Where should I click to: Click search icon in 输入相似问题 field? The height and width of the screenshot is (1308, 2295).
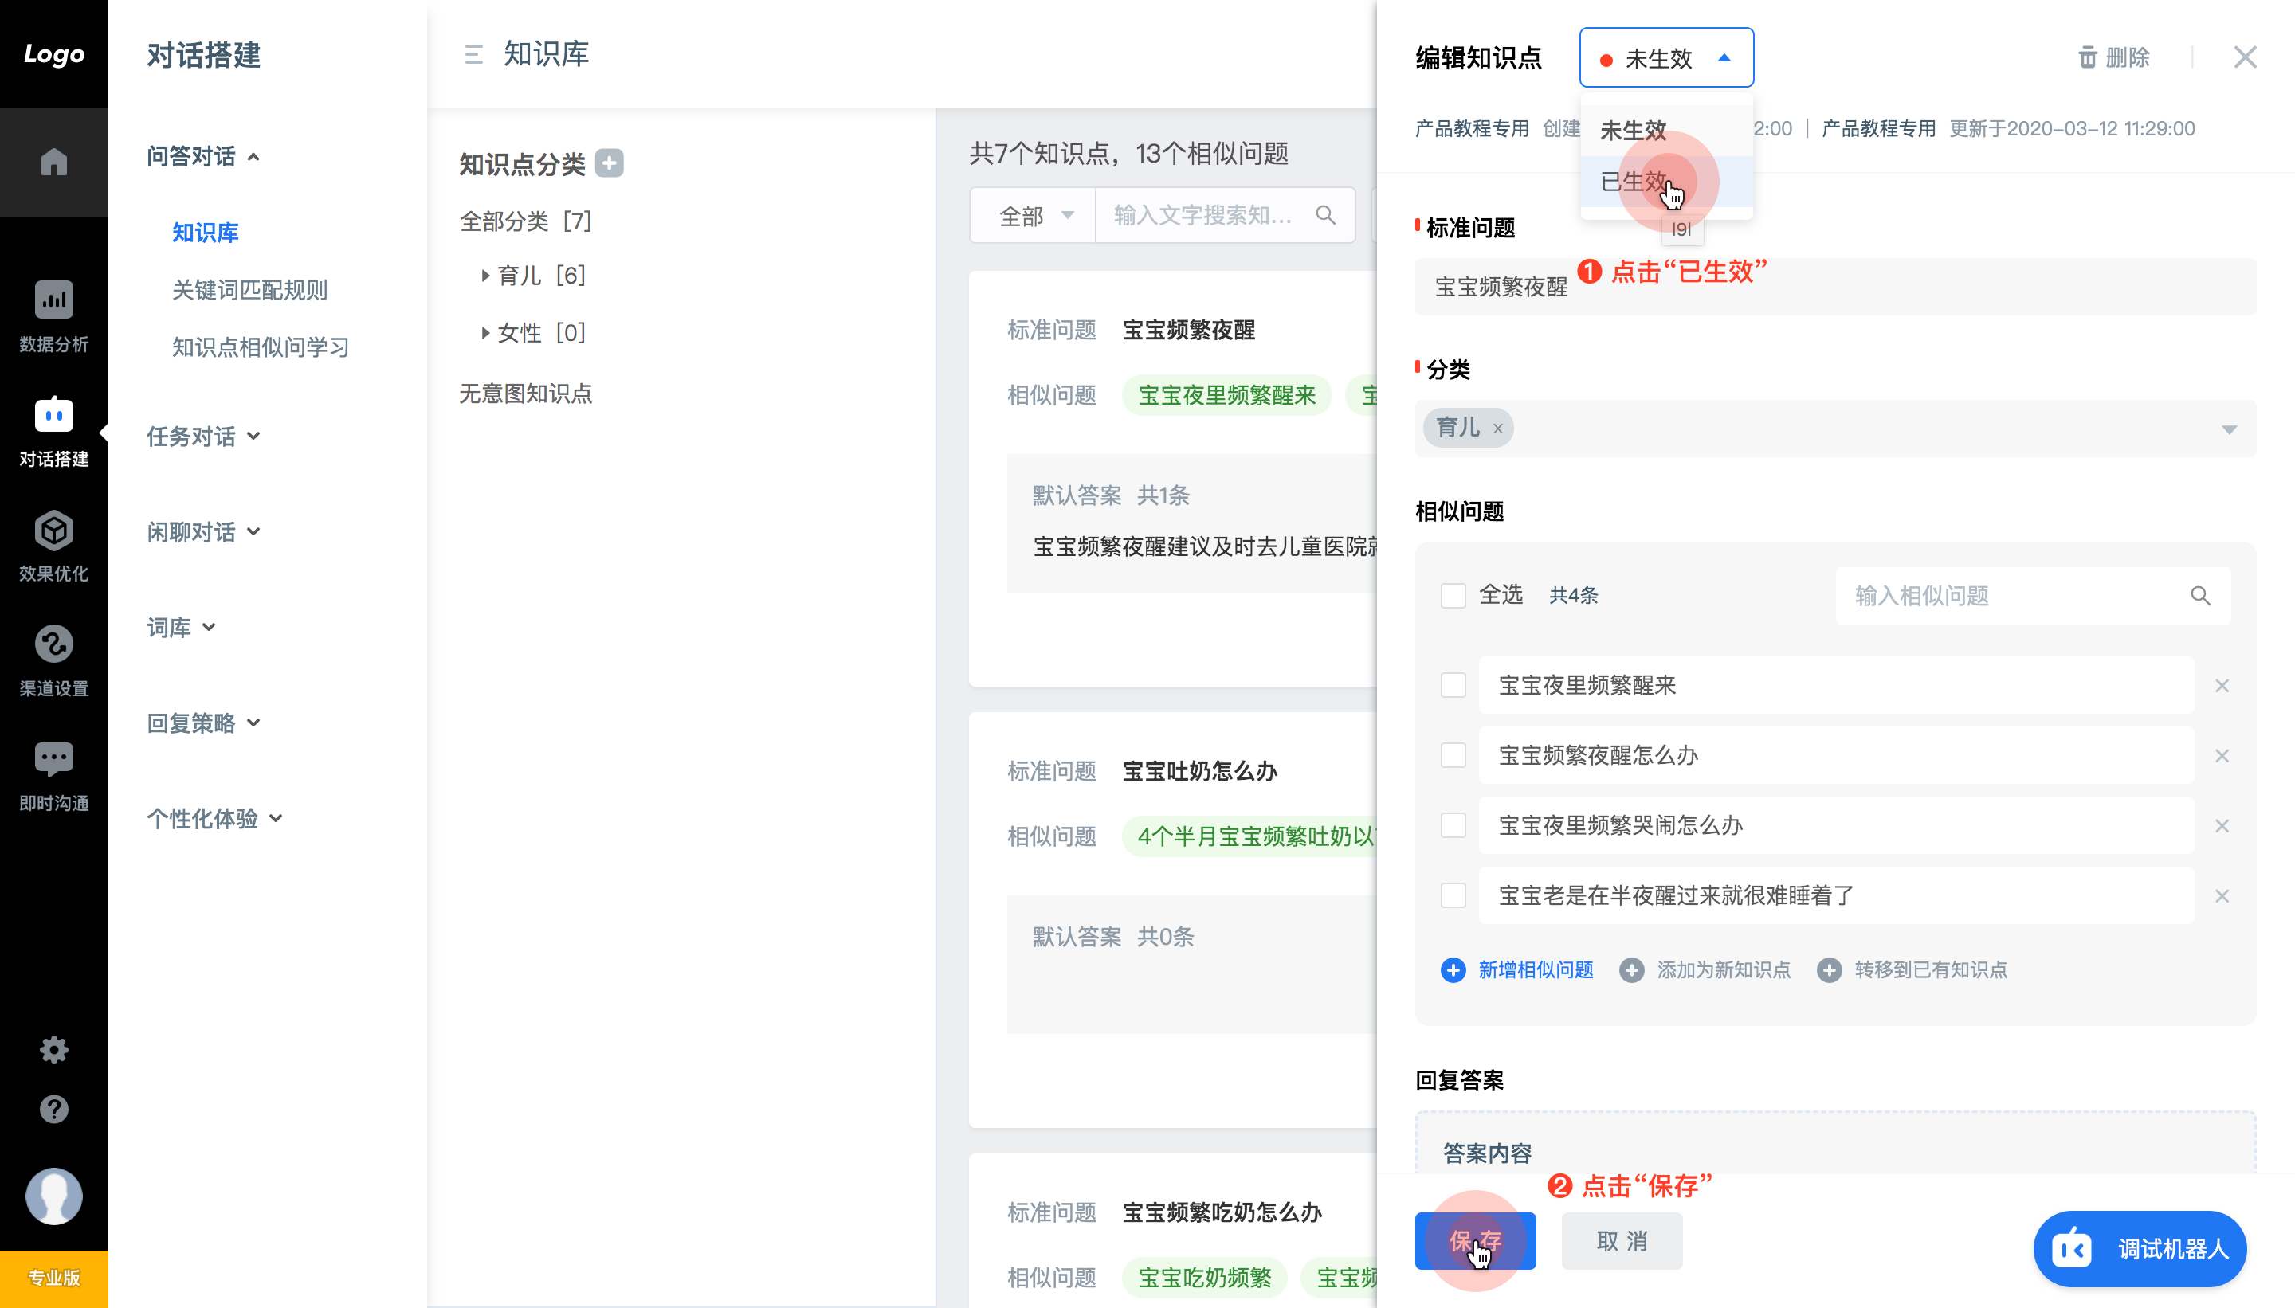pyautogui.click(x=2201, y=596)
